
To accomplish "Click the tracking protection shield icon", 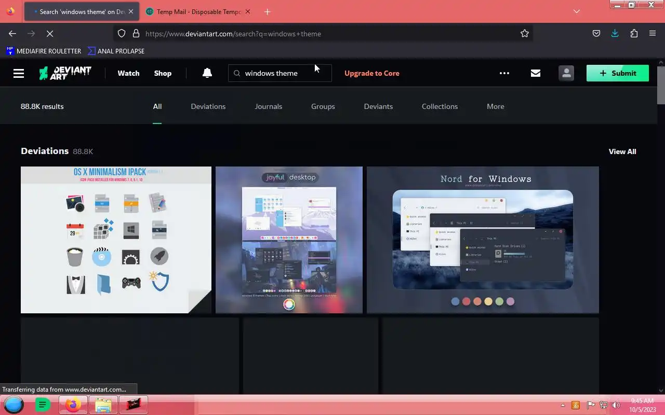I will (x=121, y=34).
